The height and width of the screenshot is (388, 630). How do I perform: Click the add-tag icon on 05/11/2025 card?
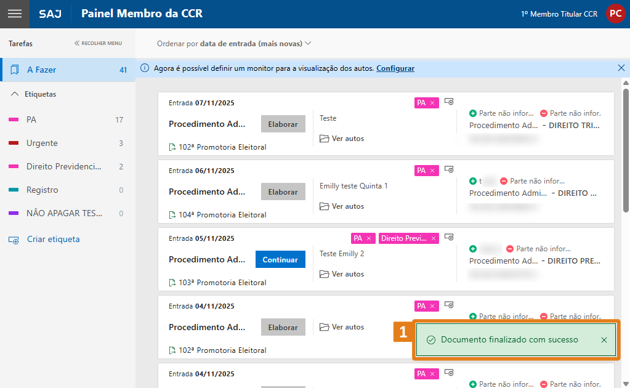tap(449, 238)
